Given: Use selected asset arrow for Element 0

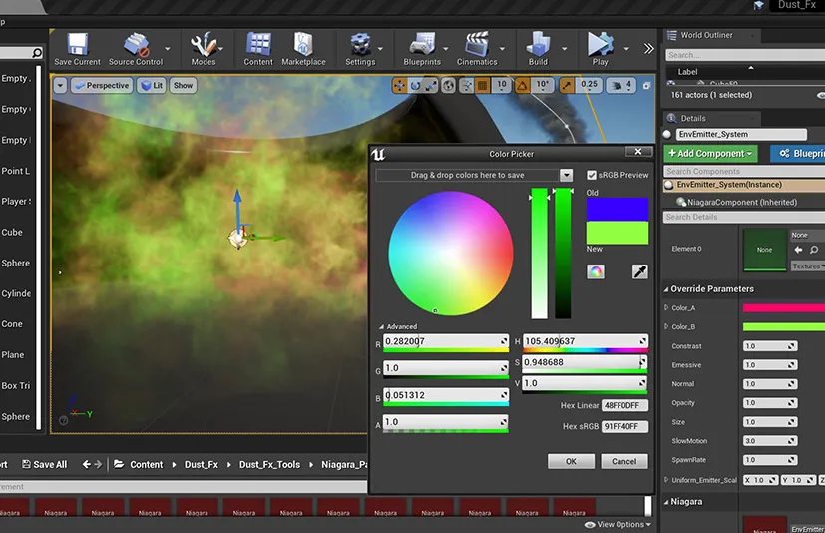Looking at the screenshot, I should click(x=799, y=250).
